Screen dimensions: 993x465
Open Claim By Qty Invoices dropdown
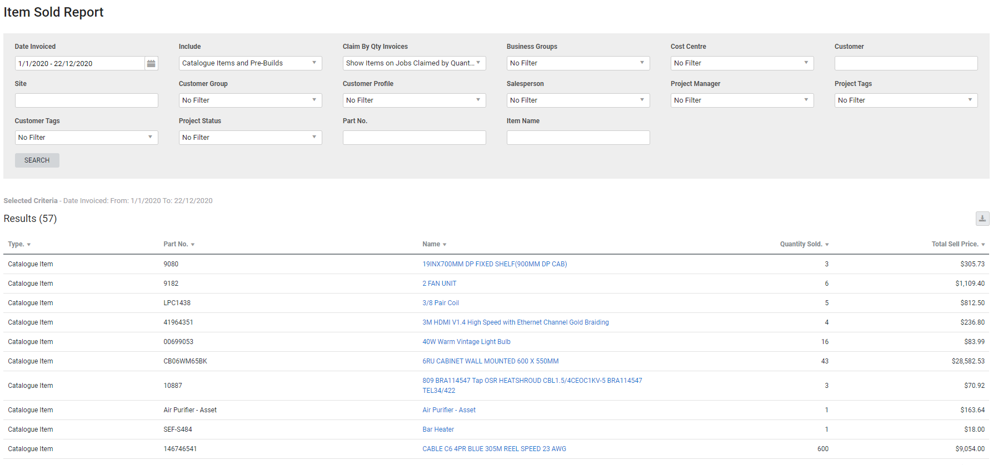[414, 63]
